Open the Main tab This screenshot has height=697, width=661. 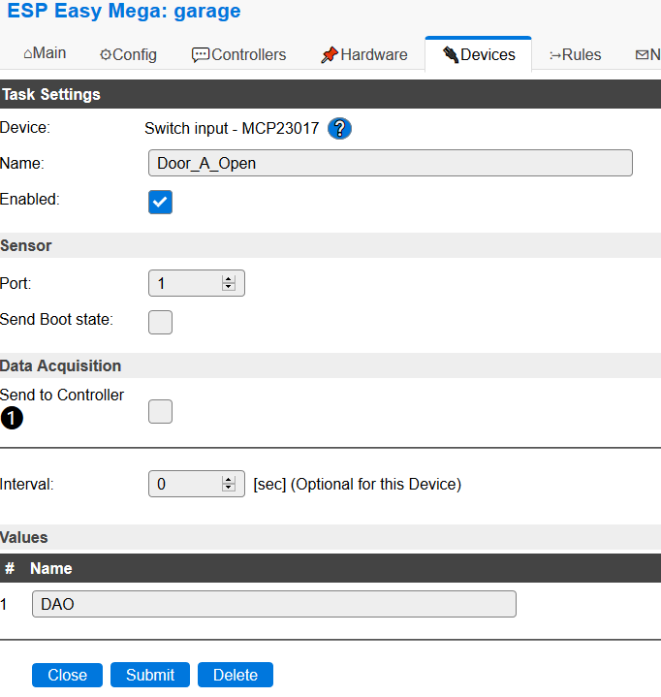45,54
